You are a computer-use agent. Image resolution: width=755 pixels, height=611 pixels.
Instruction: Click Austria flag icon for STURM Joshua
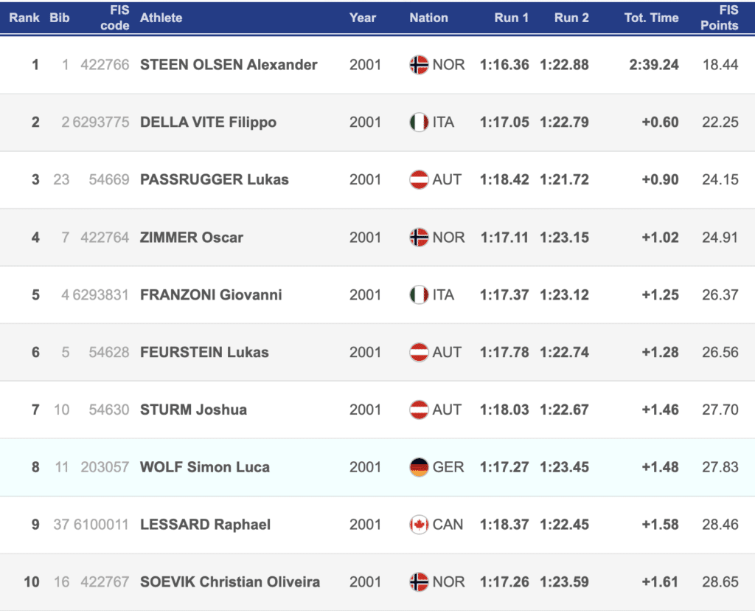(419, 410)
